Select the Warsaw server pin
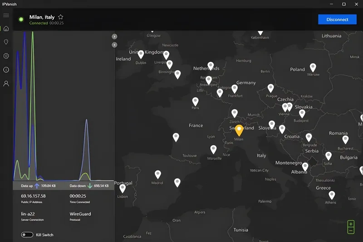 tap(313, 67)
